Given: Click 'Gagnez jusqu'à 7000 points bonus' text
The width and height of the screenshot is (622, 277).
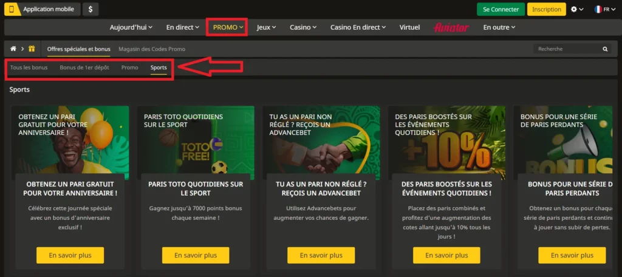Looking at the screenshot, I should coord(196,213).
